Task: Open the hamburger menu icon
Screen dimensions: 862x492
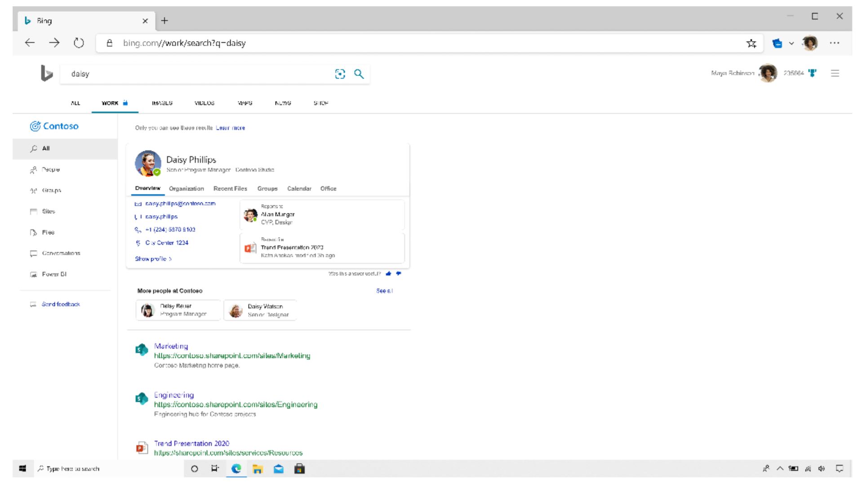Action: pyautogui.click(x=835, y=73)
